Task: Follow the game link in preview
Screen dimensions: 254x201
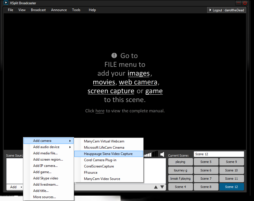Action: [154, 91]
